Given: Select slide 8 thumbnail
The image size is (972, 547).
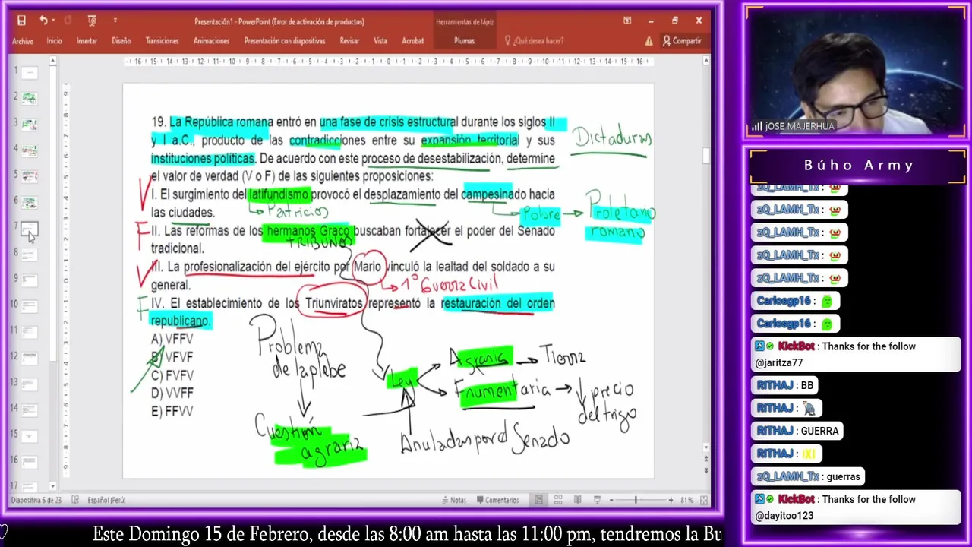Looking at the screenshot, I should pyautogui.click(x=29, y=255).
